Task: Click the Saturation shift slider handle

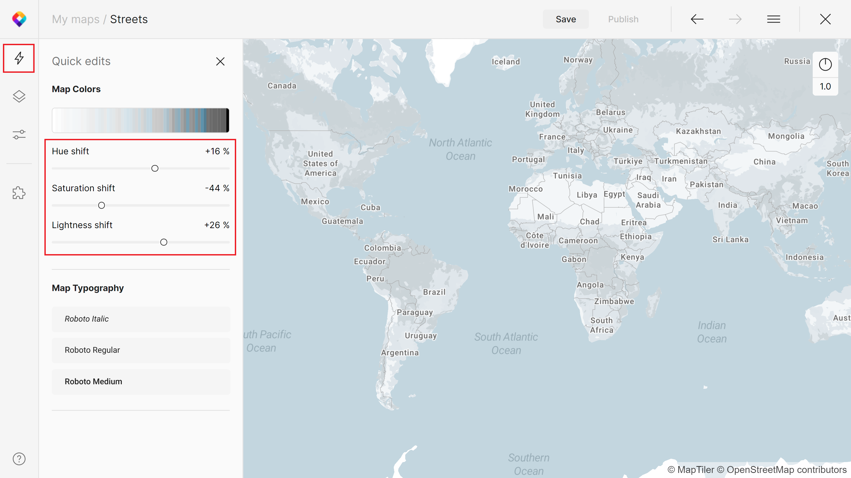Action: point(101,205)
